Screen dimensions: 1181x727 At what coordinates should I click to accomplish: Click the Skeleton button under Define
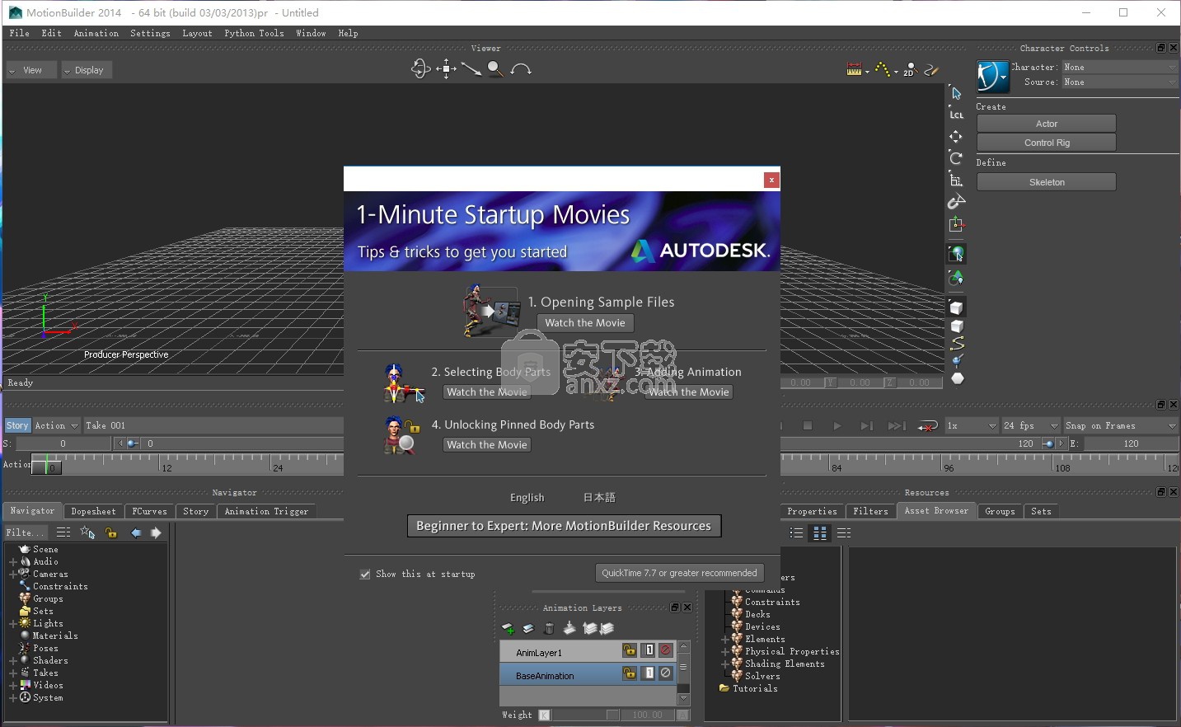[x=1047, y=182]
